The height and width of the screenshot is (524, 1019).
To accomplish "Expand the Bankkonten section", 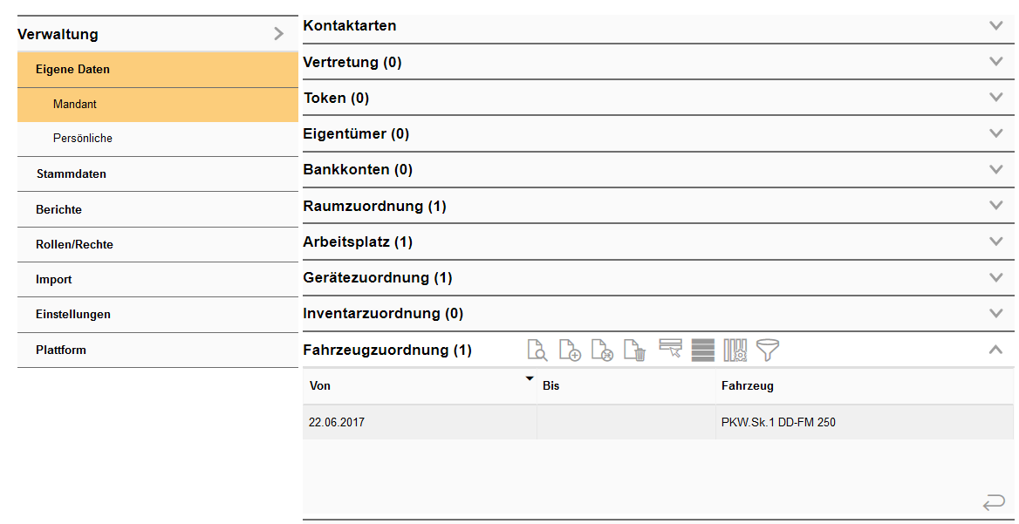I will pos(995,169).
